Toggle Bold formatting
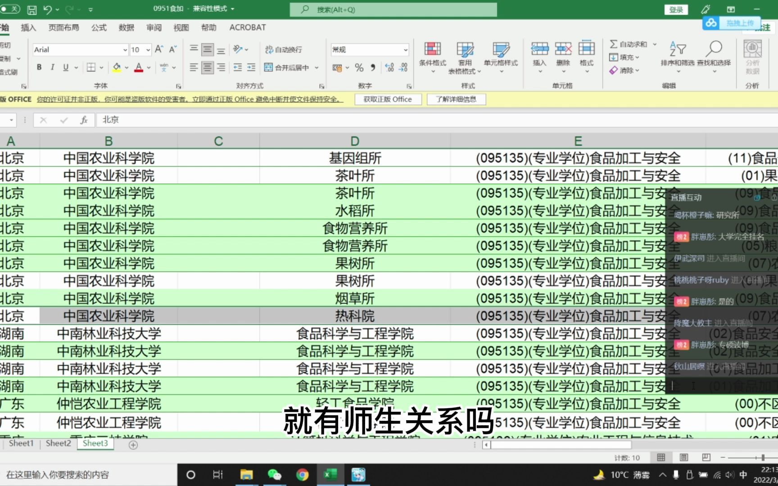This screenshot has width=778, height=486. [39, 67]
